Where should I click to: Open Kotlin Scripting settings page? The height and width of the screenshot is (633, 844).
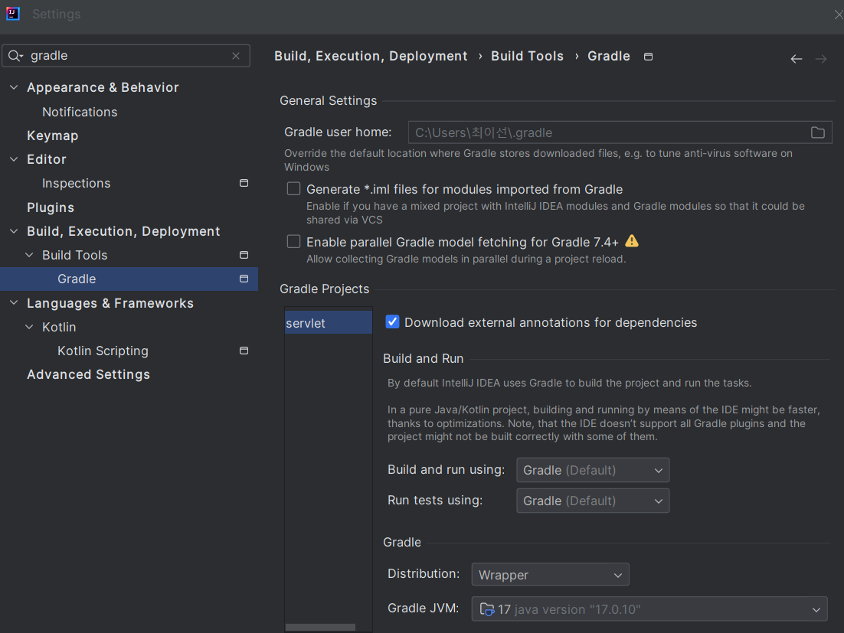coord(103,351)
